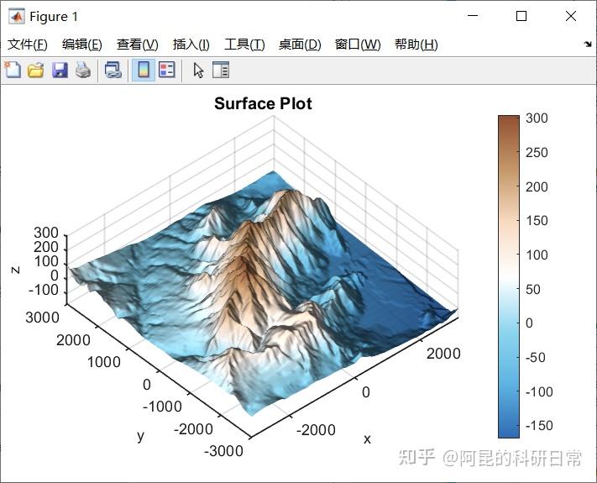Click the y-axis tick label -3000
This screenshot has width=597, height=483.
point(223,451)
